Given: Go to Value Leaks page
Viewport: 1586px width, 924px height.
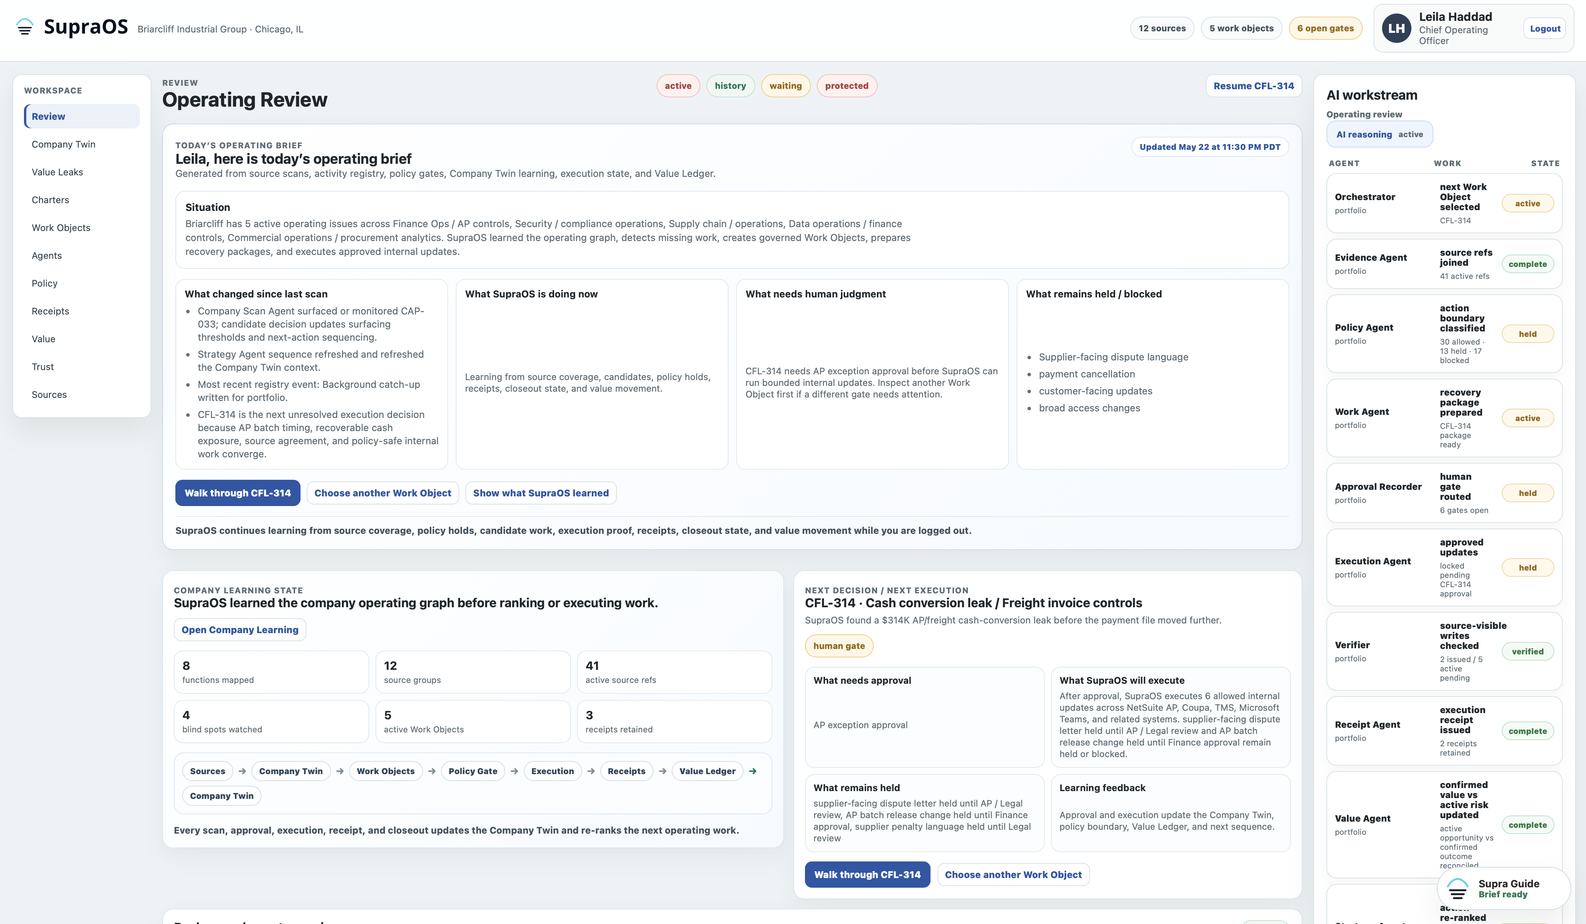Looking at the screenshot, I should pos(82,172).
